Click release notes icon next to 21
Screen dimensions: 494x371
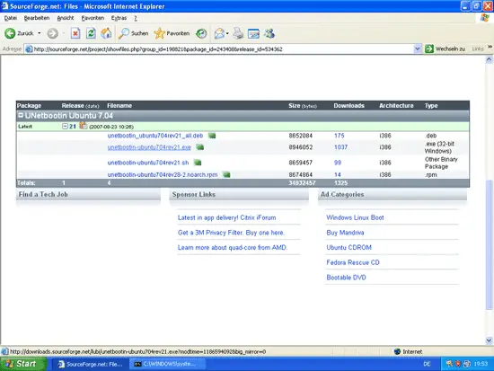(84, 126)
